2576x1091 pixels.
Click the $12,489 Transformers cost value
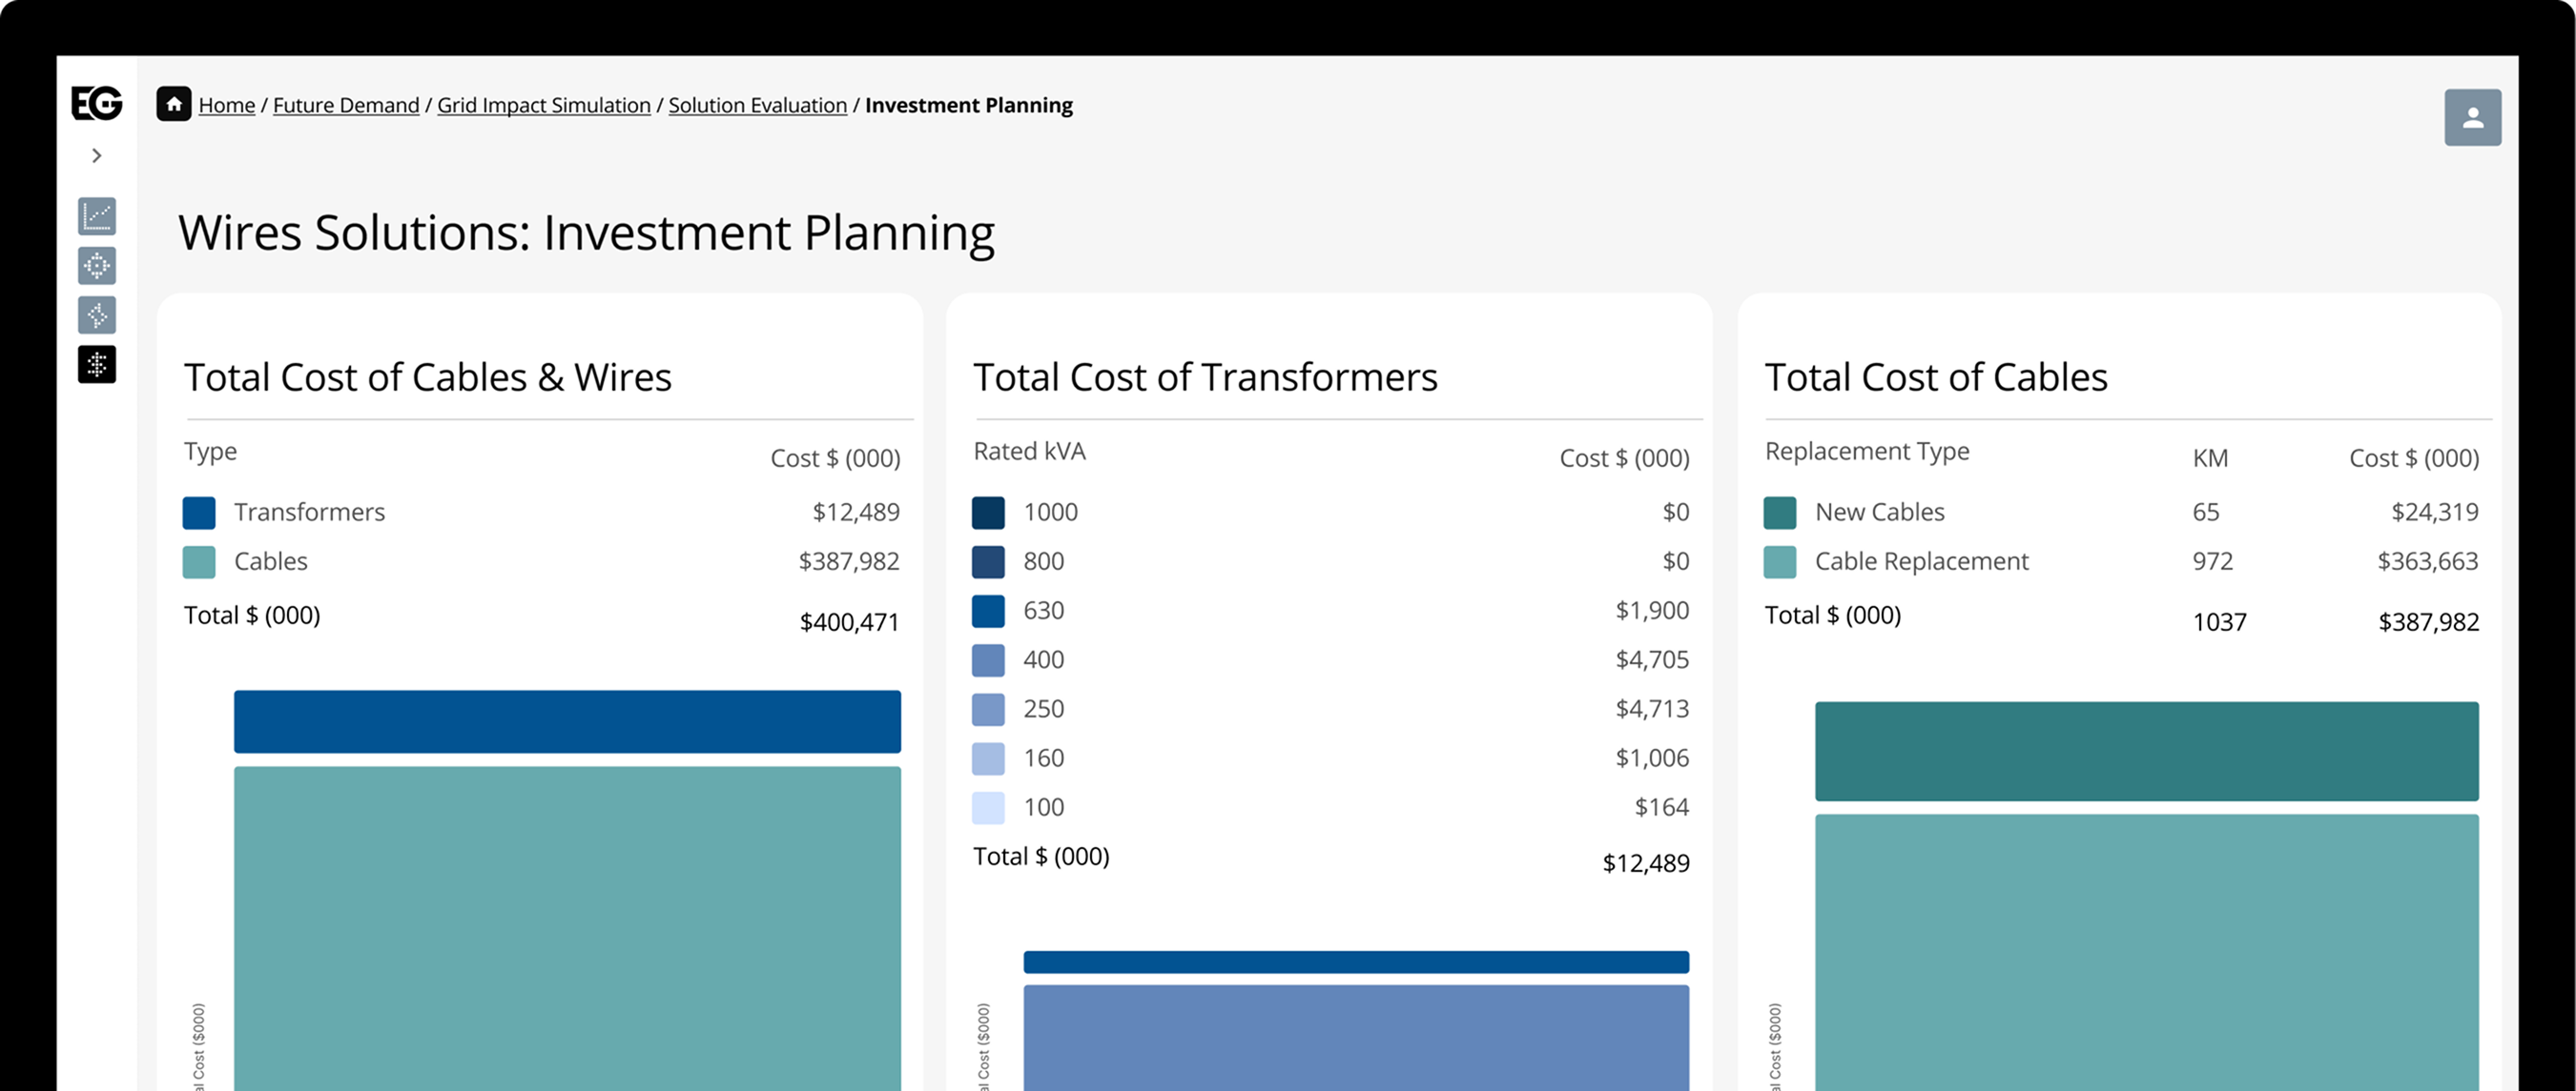tap(856, 512)
